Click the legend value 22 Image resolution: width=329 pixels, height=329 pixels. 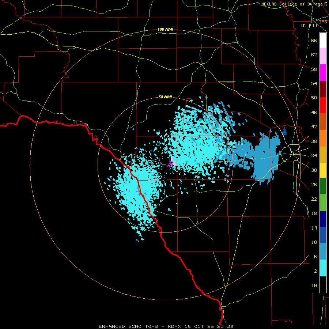click(314, 199)
